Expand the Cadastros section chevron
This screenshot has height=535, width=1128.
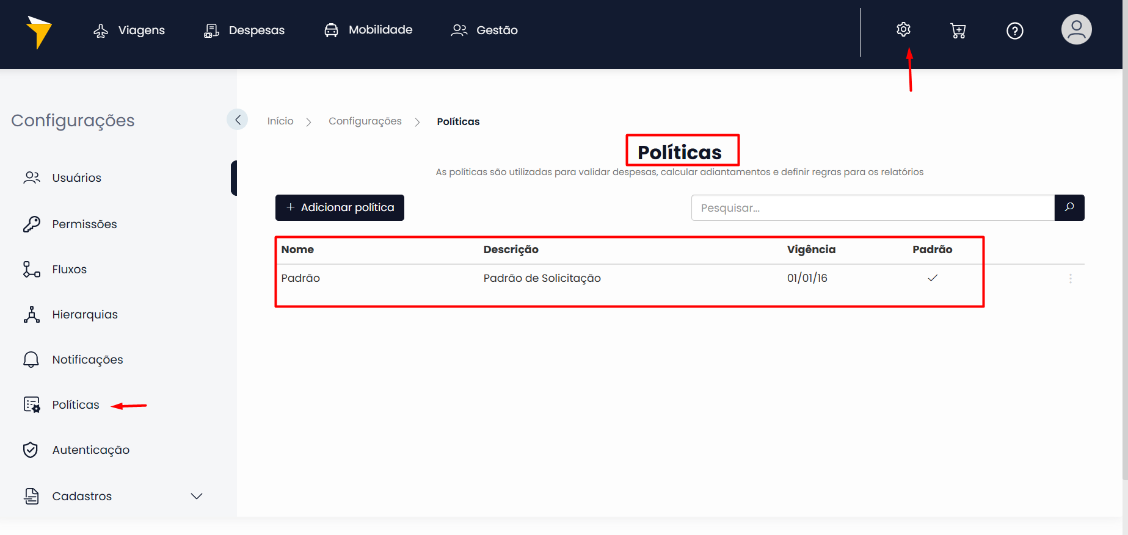click(x=197, y=496)
